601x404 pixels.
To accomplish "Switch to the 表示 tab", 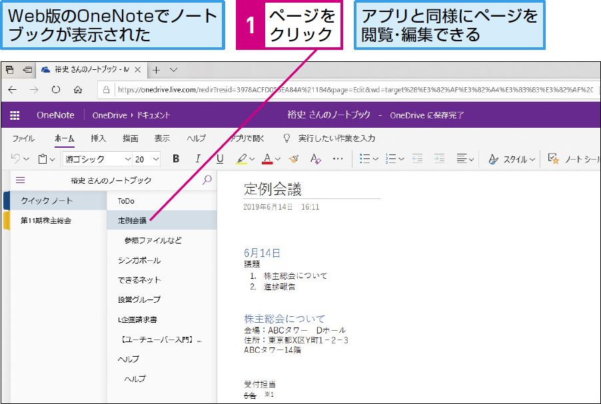I will (x=162, y=138).
